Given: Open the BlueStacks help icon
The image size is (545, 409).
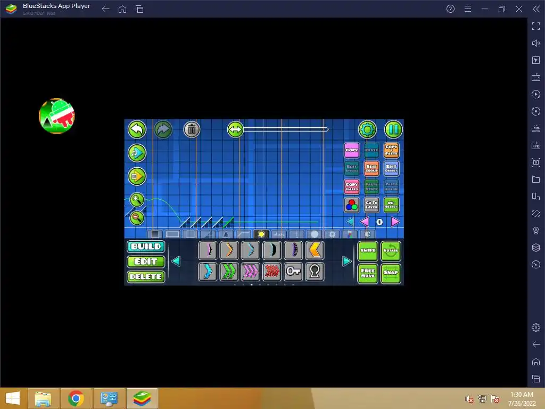Looking at the screenshot, I should click(450, 9).
